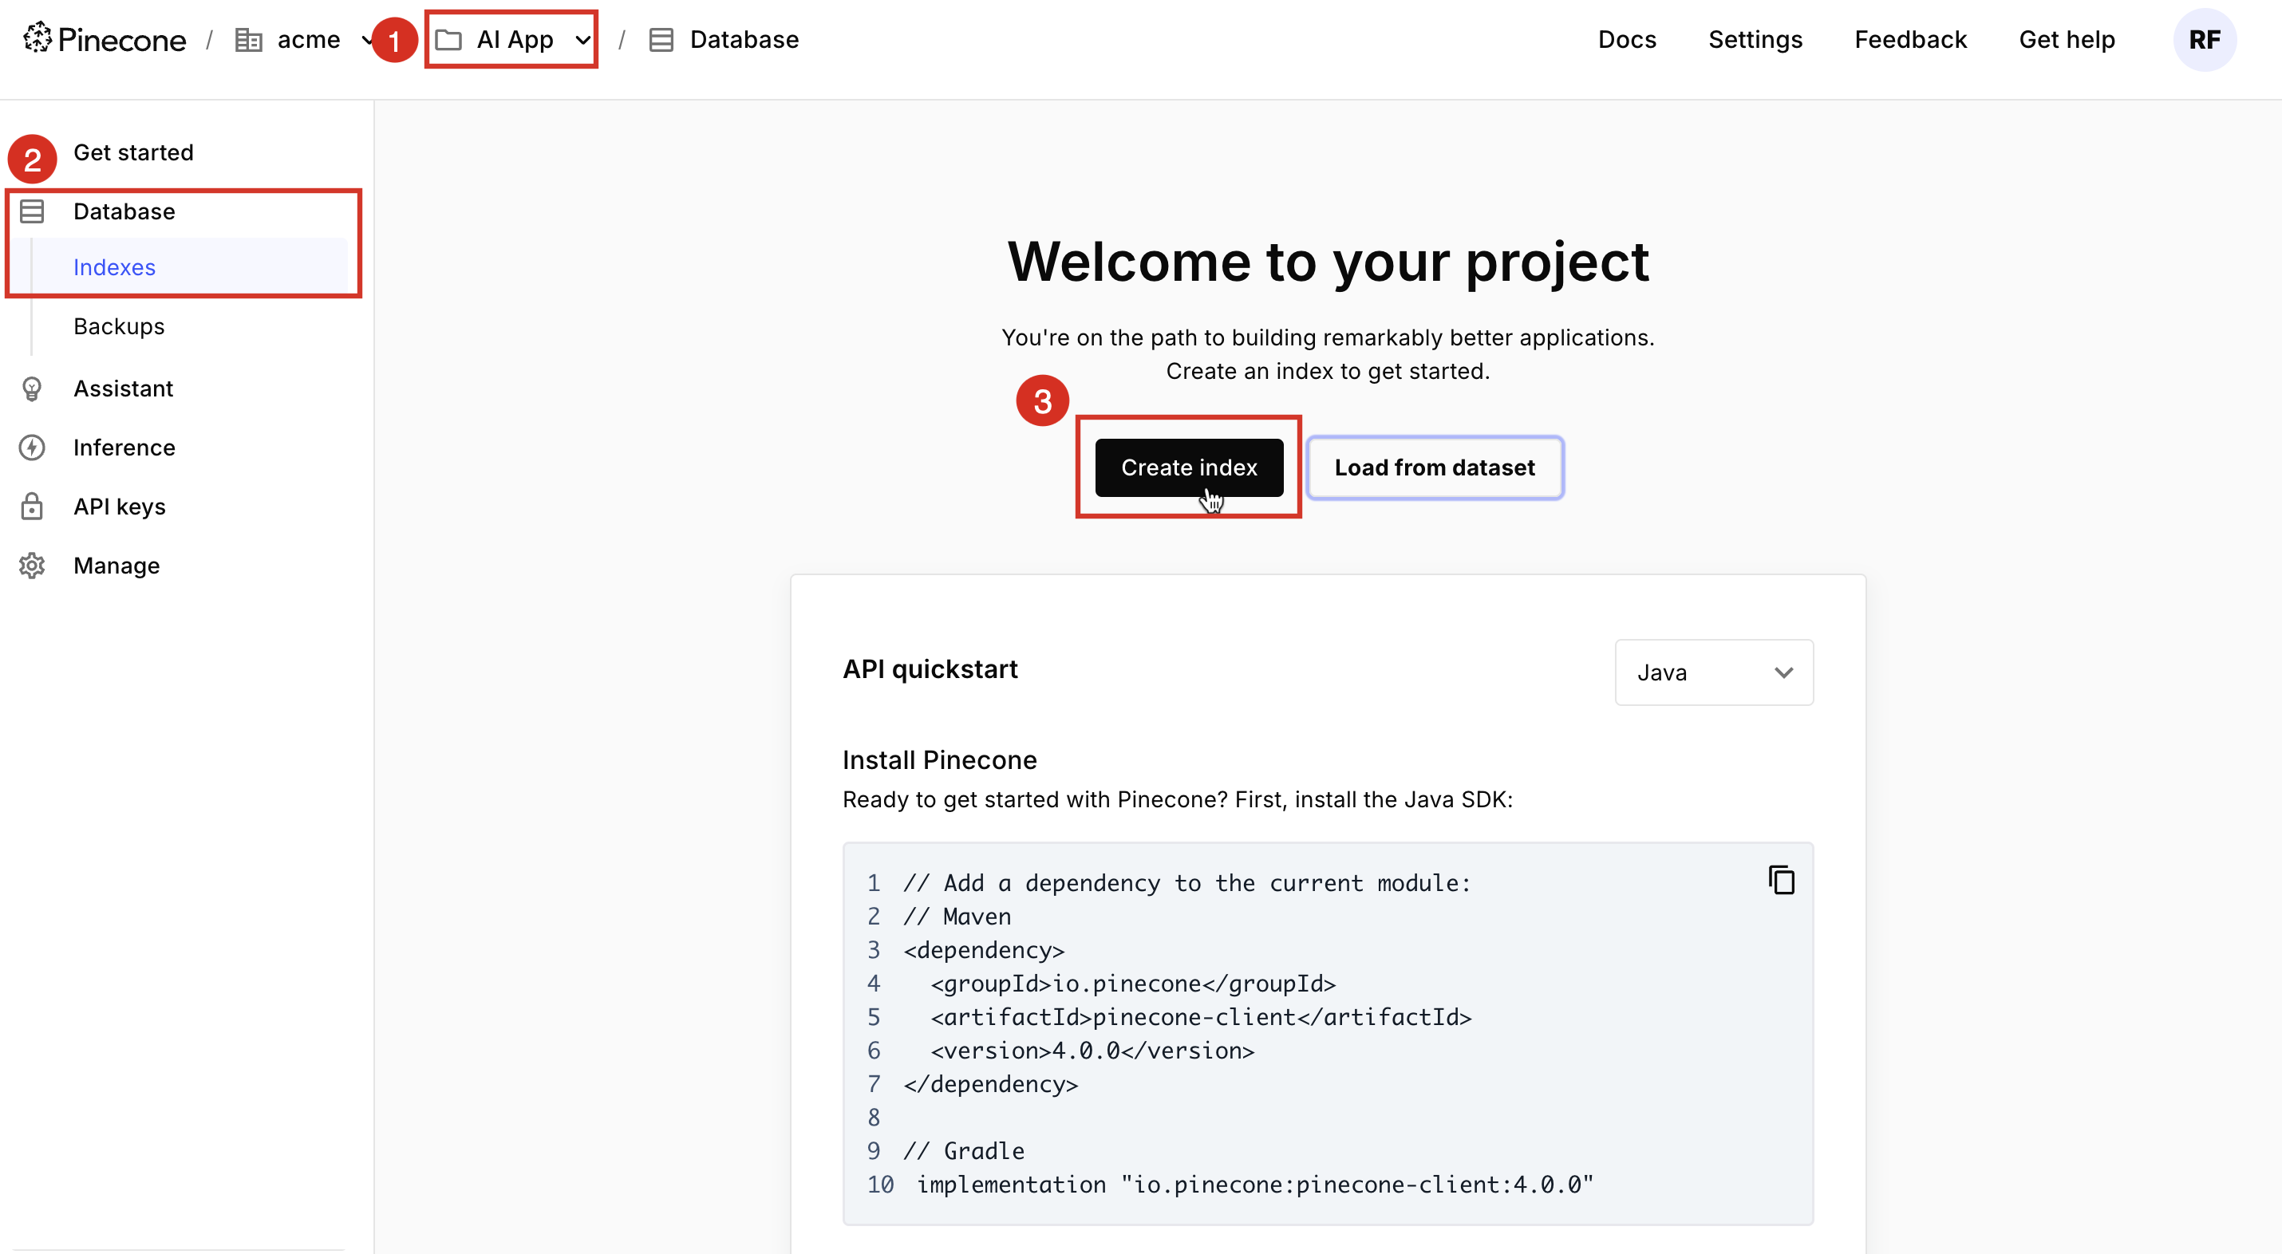Expand the acme organization dropdown chevron
The image size is (2282, 1254).
[367, 40]
